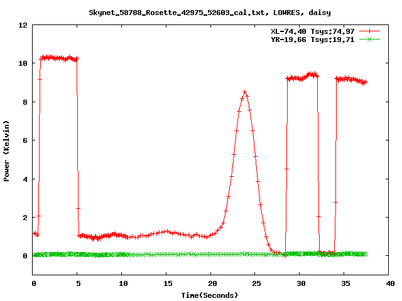Click the plot title Skynet_58788_Rosette_42975_52603_cal.txt, LOWRES, daisy
Image resolution: width=402 pixels, height=301 pixels.
(x=210, y=13)
